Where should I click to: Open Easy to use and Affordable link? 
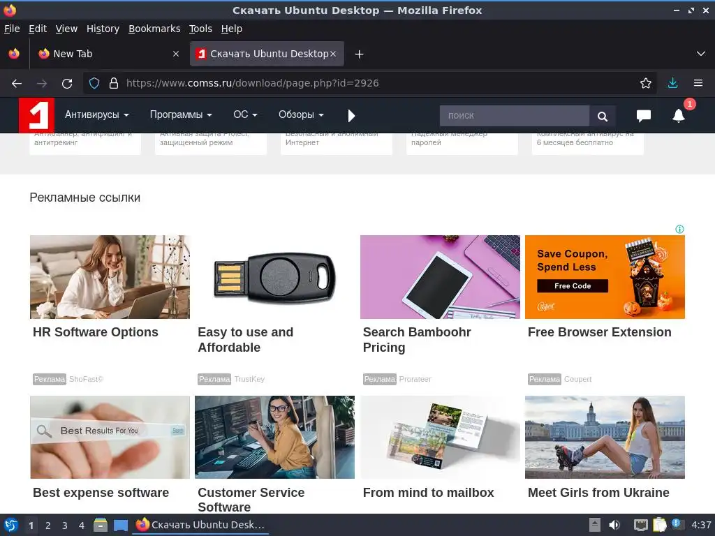245,340
